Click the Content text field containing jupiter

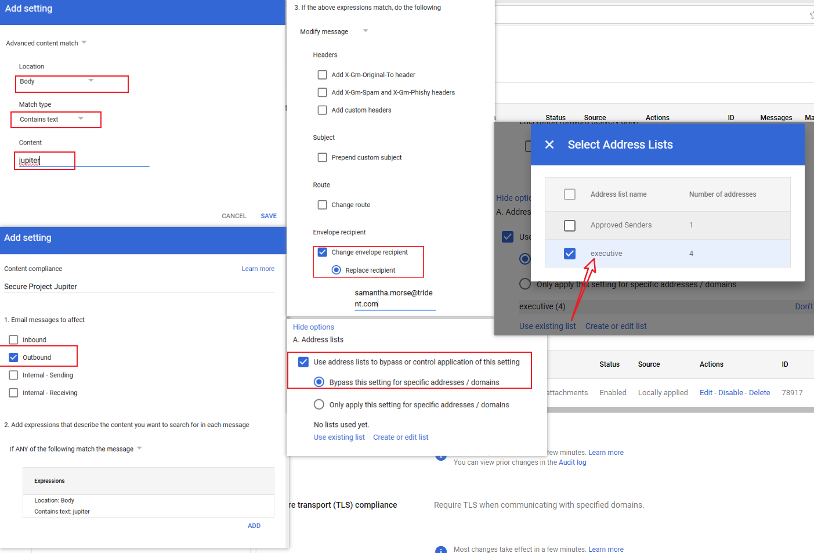click(81, 161)
